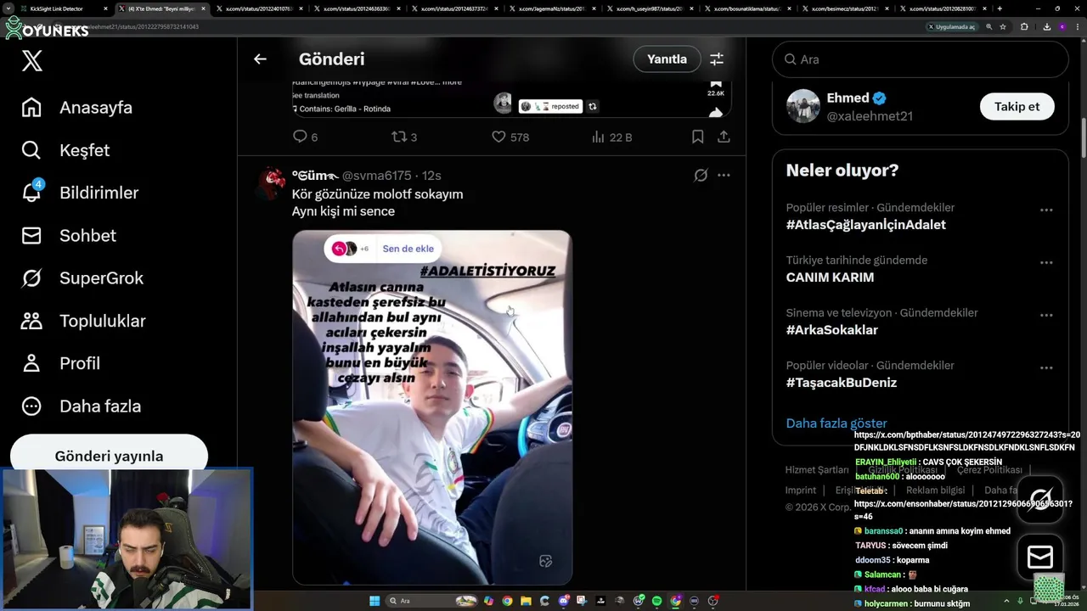Open browser extensions puzzle icon

coord(1024,26)
